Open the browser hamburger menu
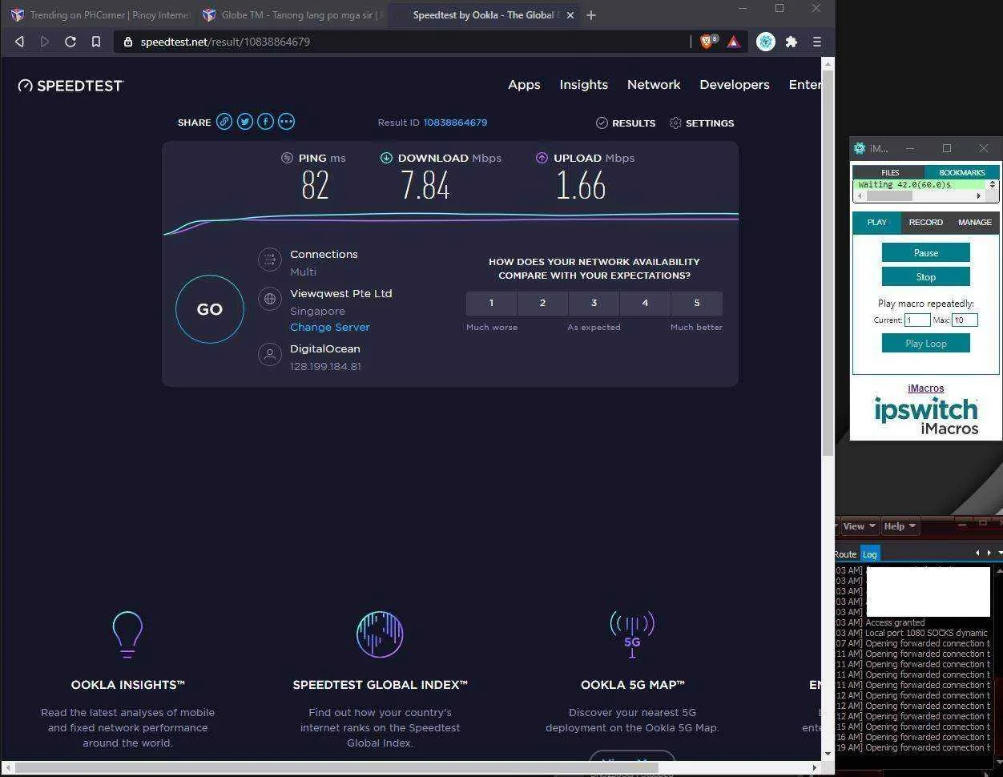This screenshot has height=777, width=1003. tap(817, 42)
